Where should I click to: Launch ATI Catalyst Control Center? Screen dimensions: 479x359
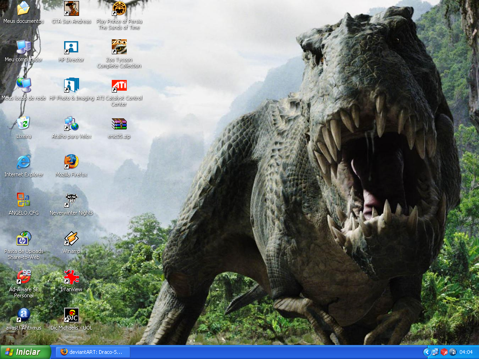pos(119,85)
